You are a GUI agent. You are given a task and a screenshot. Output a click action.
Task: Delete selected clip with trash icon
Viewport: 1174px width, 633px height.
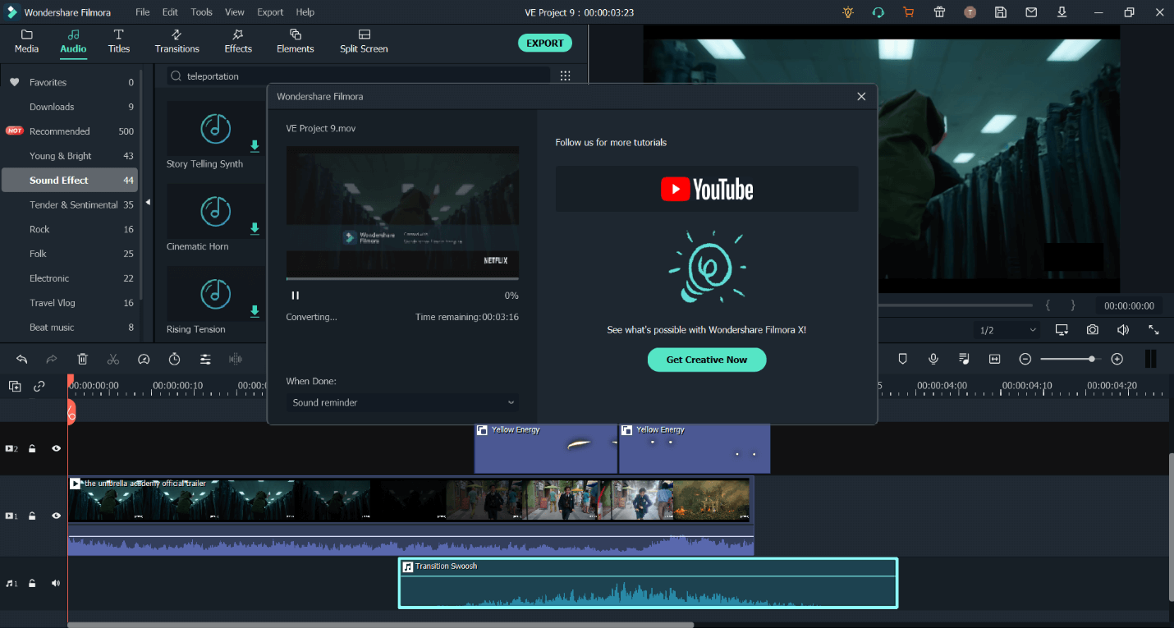tap(83, 359)
